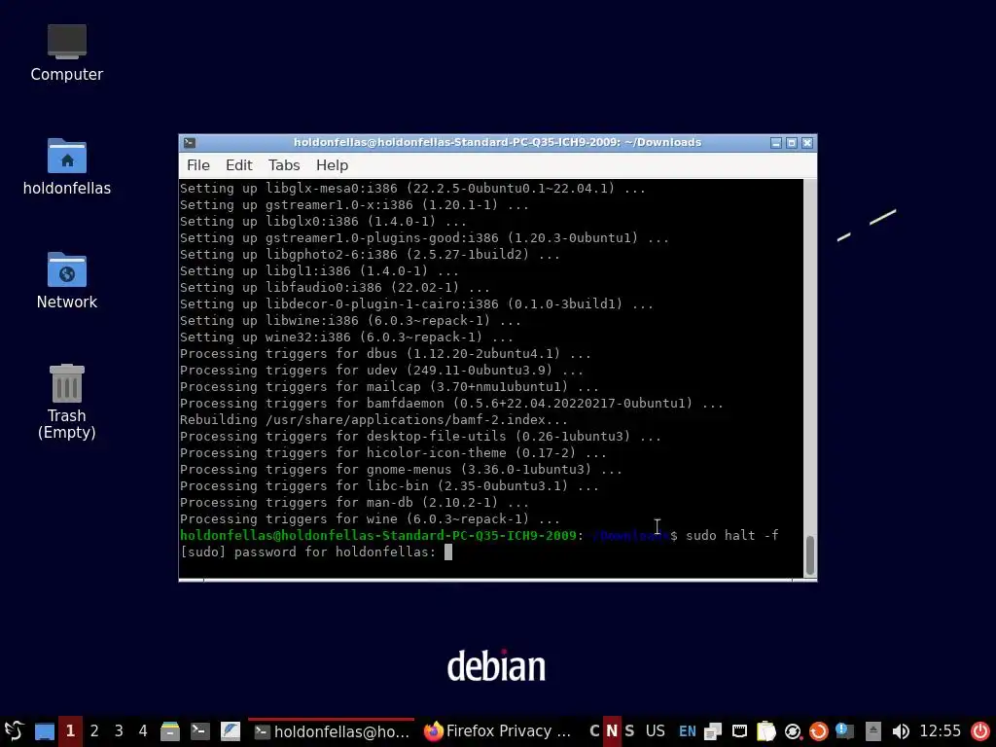Viewport: 996px width, 747px height.
Task: Open the holdonfellas home folder icon
Action: [x=67, y=167]
